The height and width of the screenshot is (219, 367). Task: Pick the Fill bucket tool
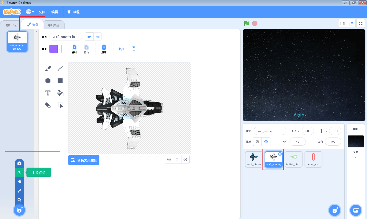click(60, 93)
